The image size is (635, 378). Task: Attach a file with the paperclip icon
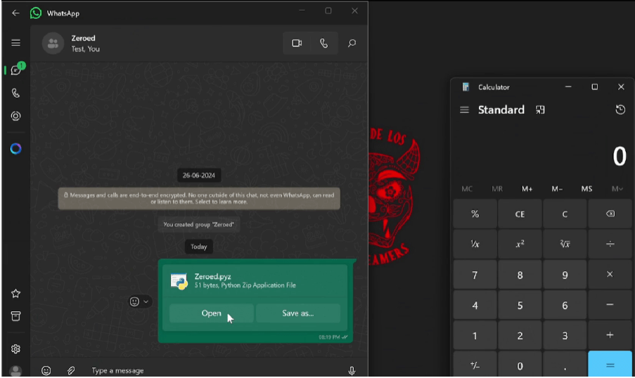pyautogui.click(x=71, y=370)
